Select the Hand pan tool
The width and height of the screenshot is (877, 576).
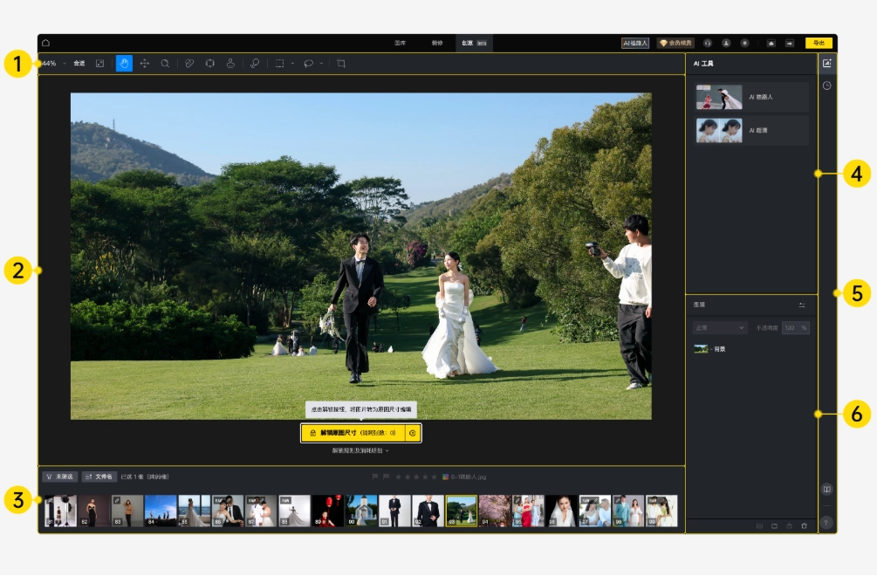pyautogui.click(x=124, y=64)
